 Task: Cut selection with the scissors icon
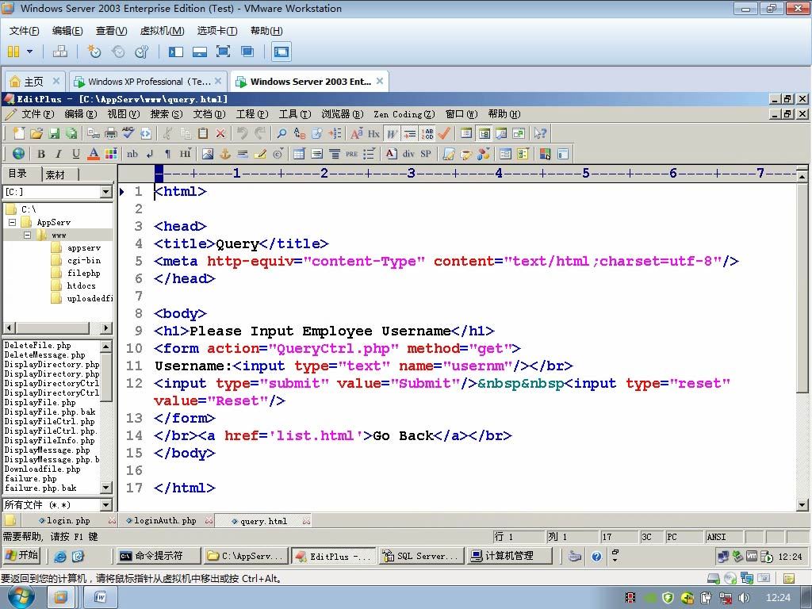167,133
